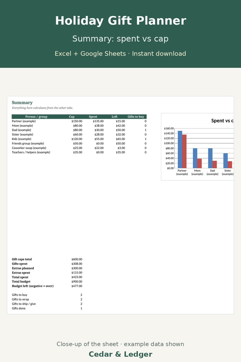Select Mom's left value "$42.00"
The image size is (241, 362).
pos(120,125)
